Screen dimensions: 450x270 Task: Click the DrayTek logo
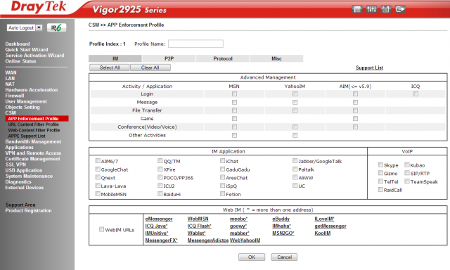point(38,7)
